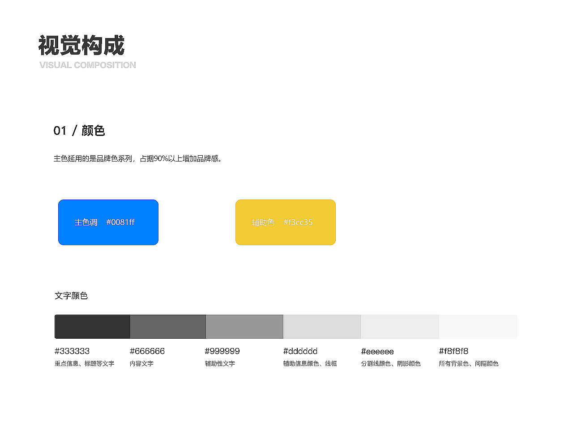
Task: Click the #666666 hex label text
Action: pyautogui.click(x=148, y=351)
